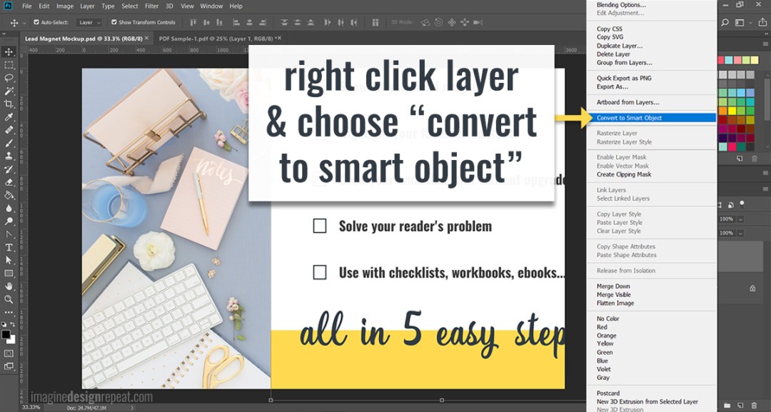This screenshot has height=412, width=771.
Task: Select the Crop tool
Action: (x=9, y=104)
